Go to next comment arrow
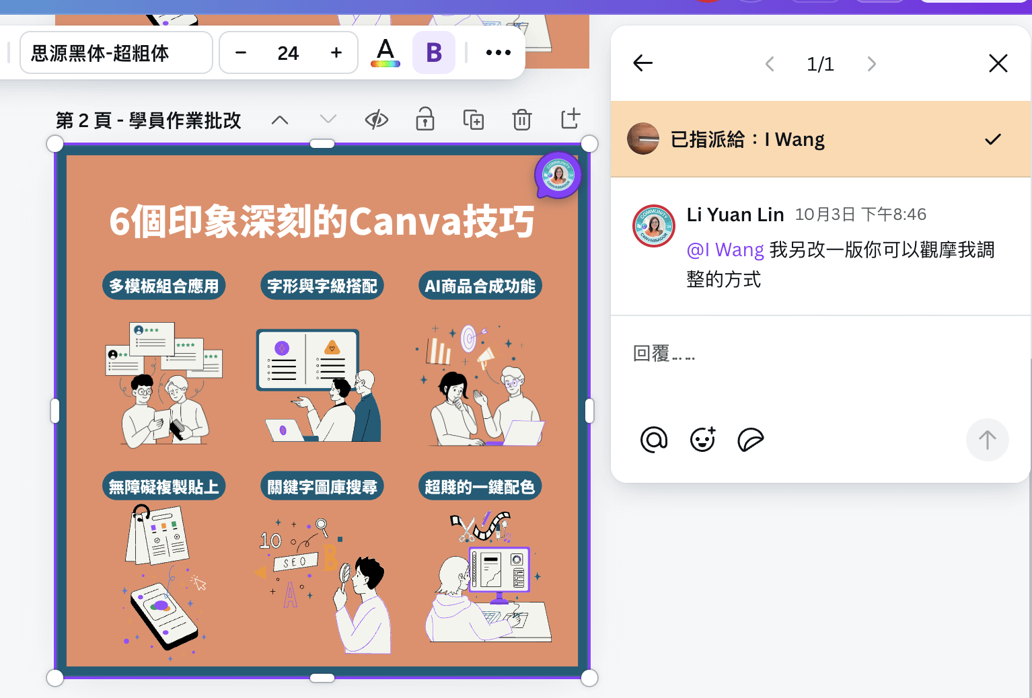This screenshot has width=1032, height=698. (x=872, y=64)
